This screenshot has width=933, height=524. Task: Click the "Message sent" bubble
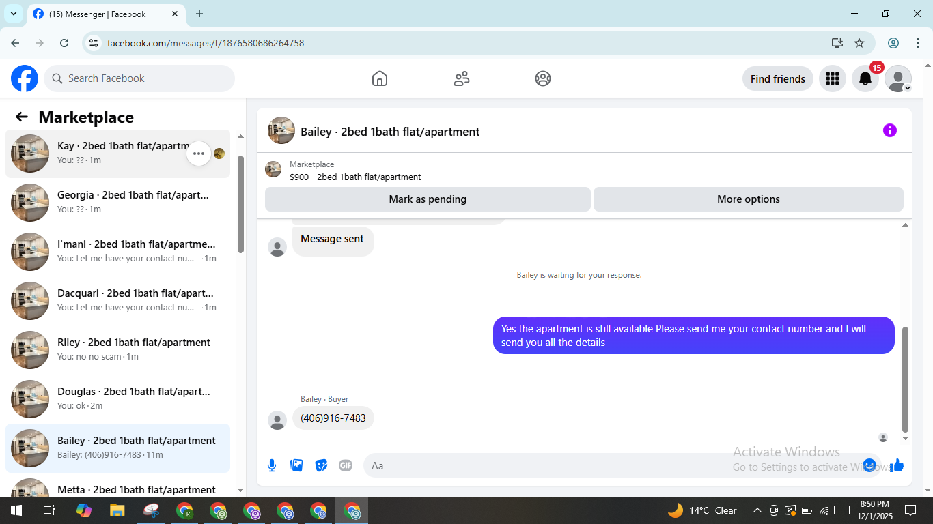[x=333, y=240]
